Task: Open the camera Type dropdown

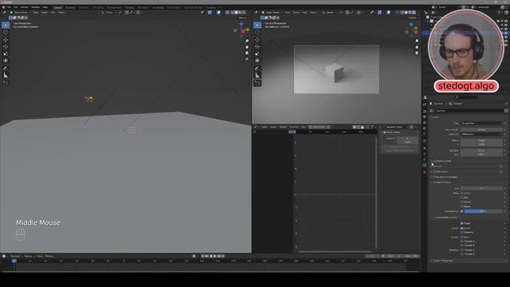Action: click(x=481, y=124)
